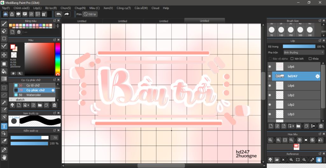Delete the selected brush via trash icon

click(54, 105)
